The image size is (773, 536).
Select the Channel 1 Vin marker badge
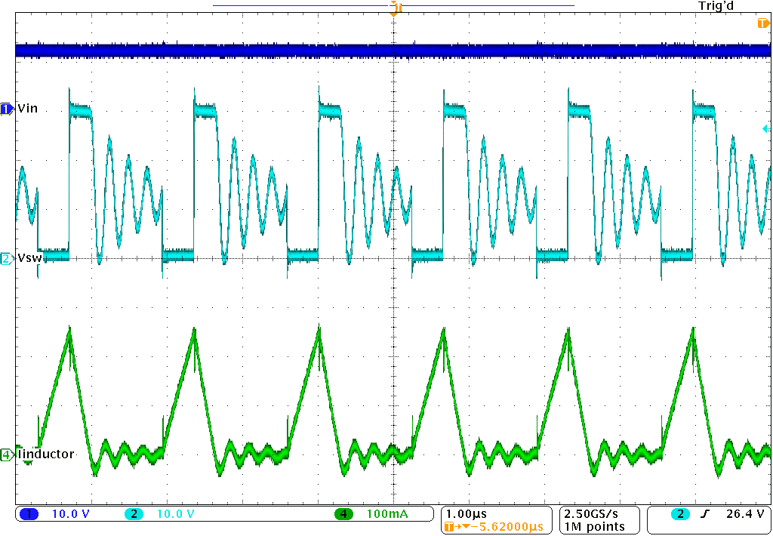5,108
